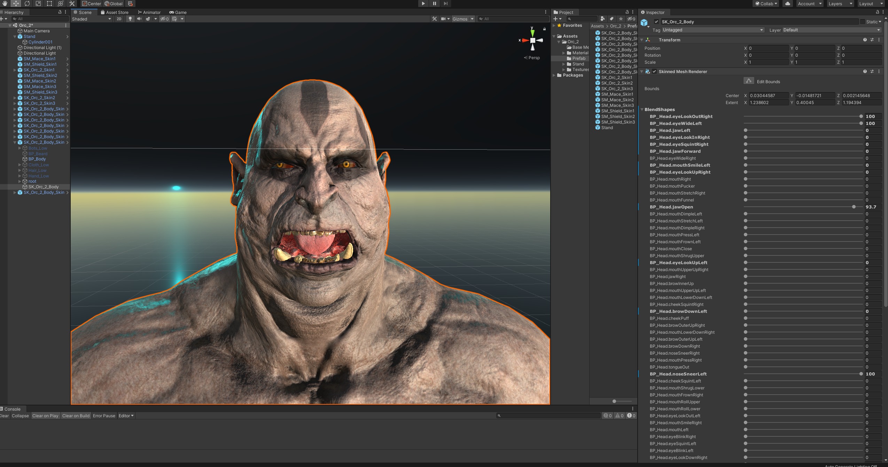Lock the Inspector panel
The image size is (888, 467).
pyautogui.click(x=878, y=12)
